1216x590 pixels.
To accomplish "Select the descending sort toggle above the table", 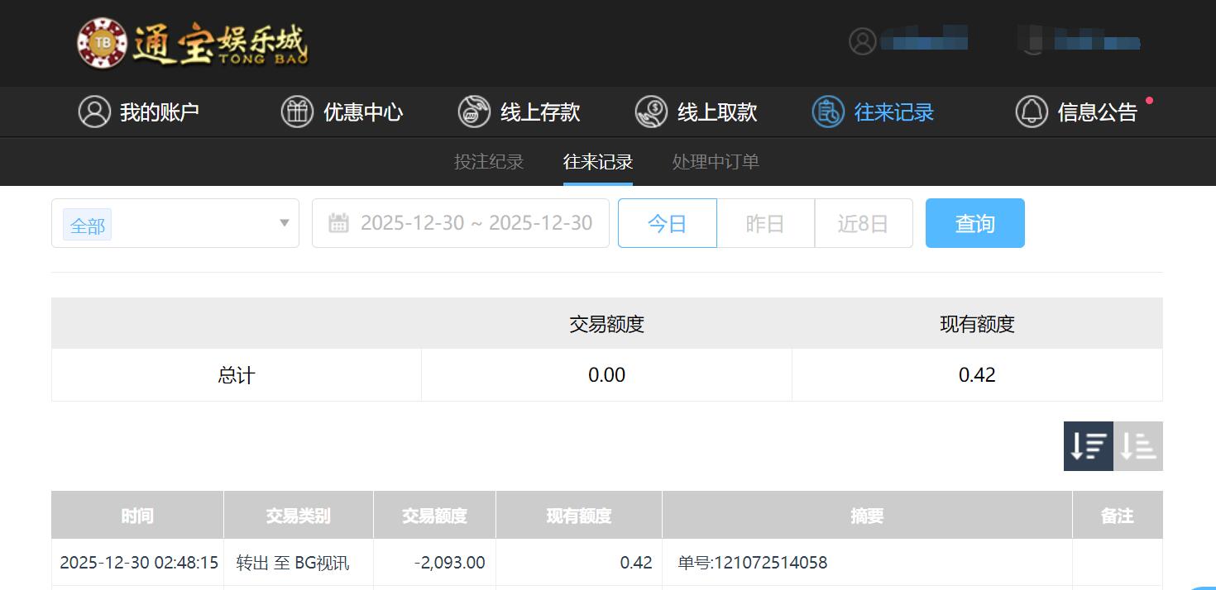I will (1088, 445).
